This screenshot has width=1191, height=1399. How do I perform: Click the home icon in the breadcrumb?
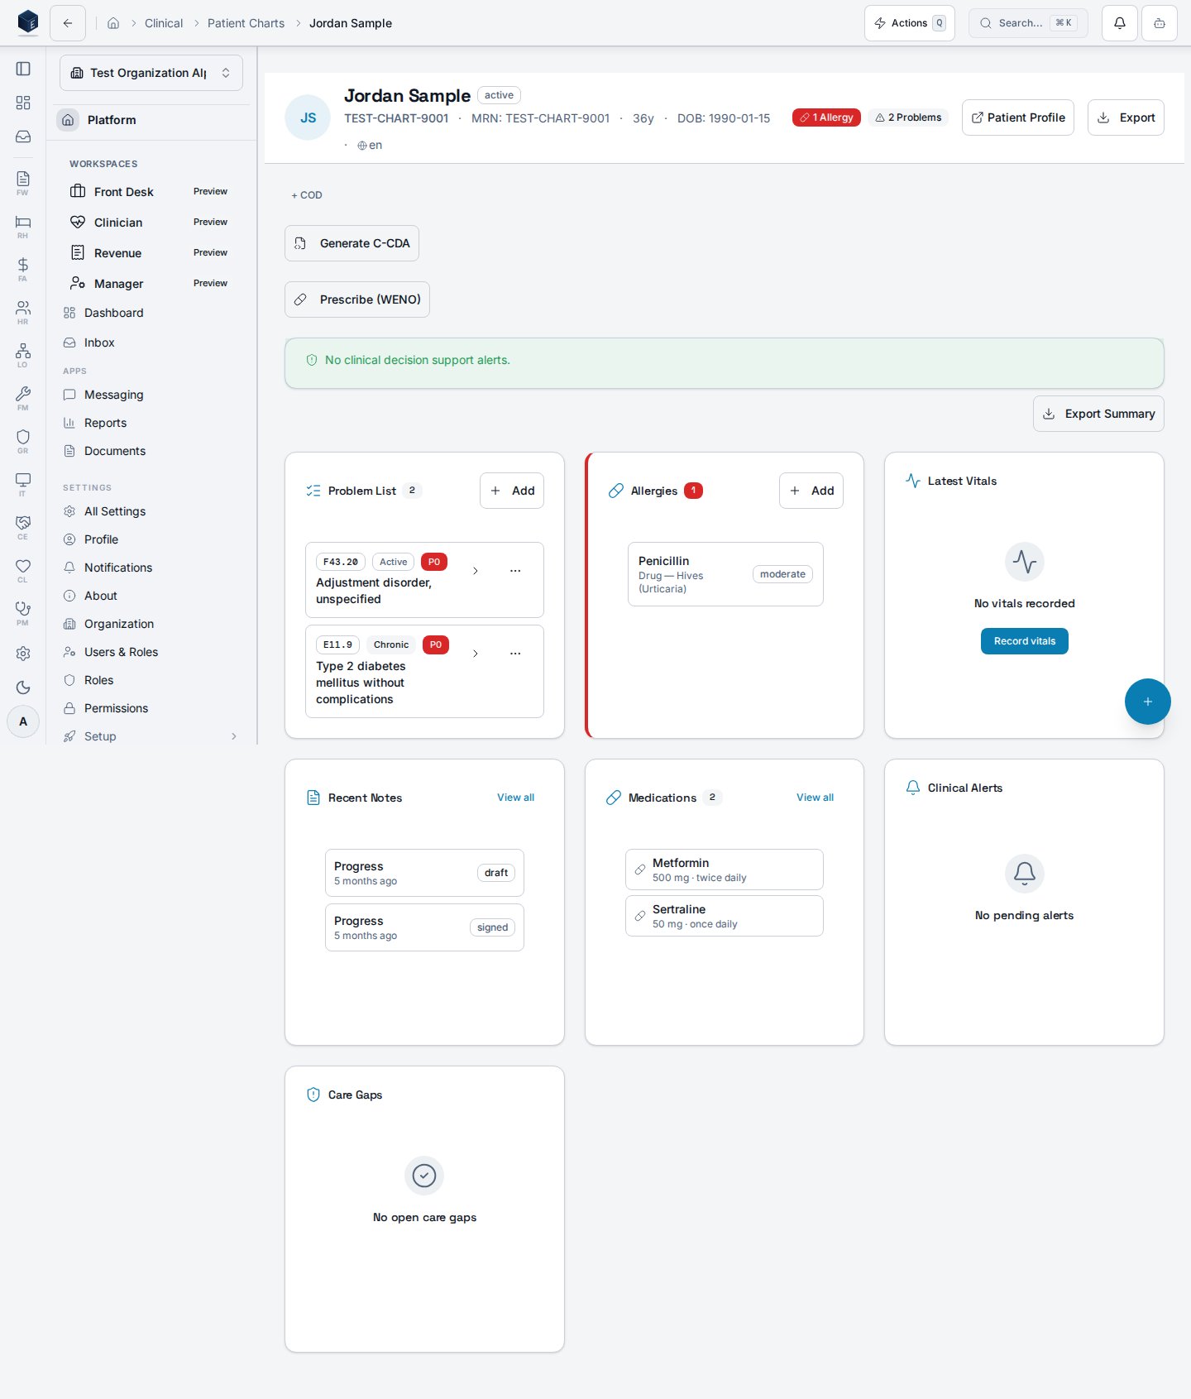pos(113,23)
